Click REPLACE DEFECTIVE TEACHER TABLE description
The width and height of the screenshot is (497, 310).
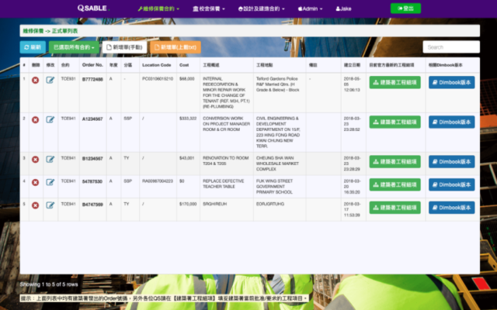coord(224,184)
